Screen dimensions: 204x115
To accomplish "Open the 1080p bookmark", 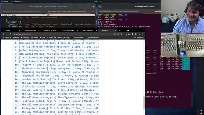I will (6, 37).
